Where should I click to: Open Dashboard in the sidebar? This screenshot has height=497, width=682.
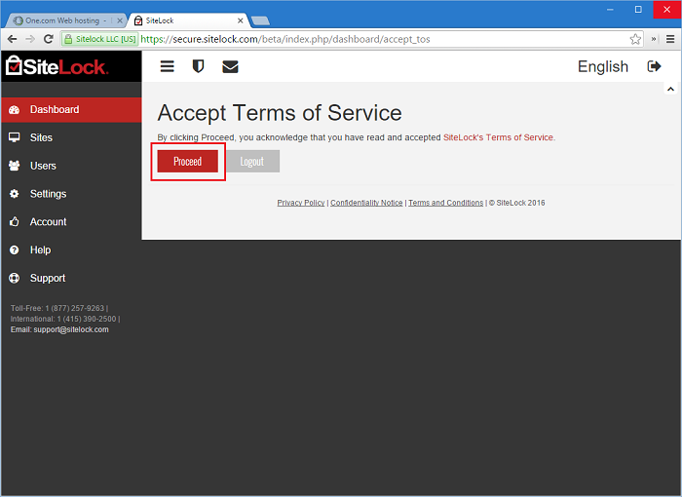click(71, 110)
